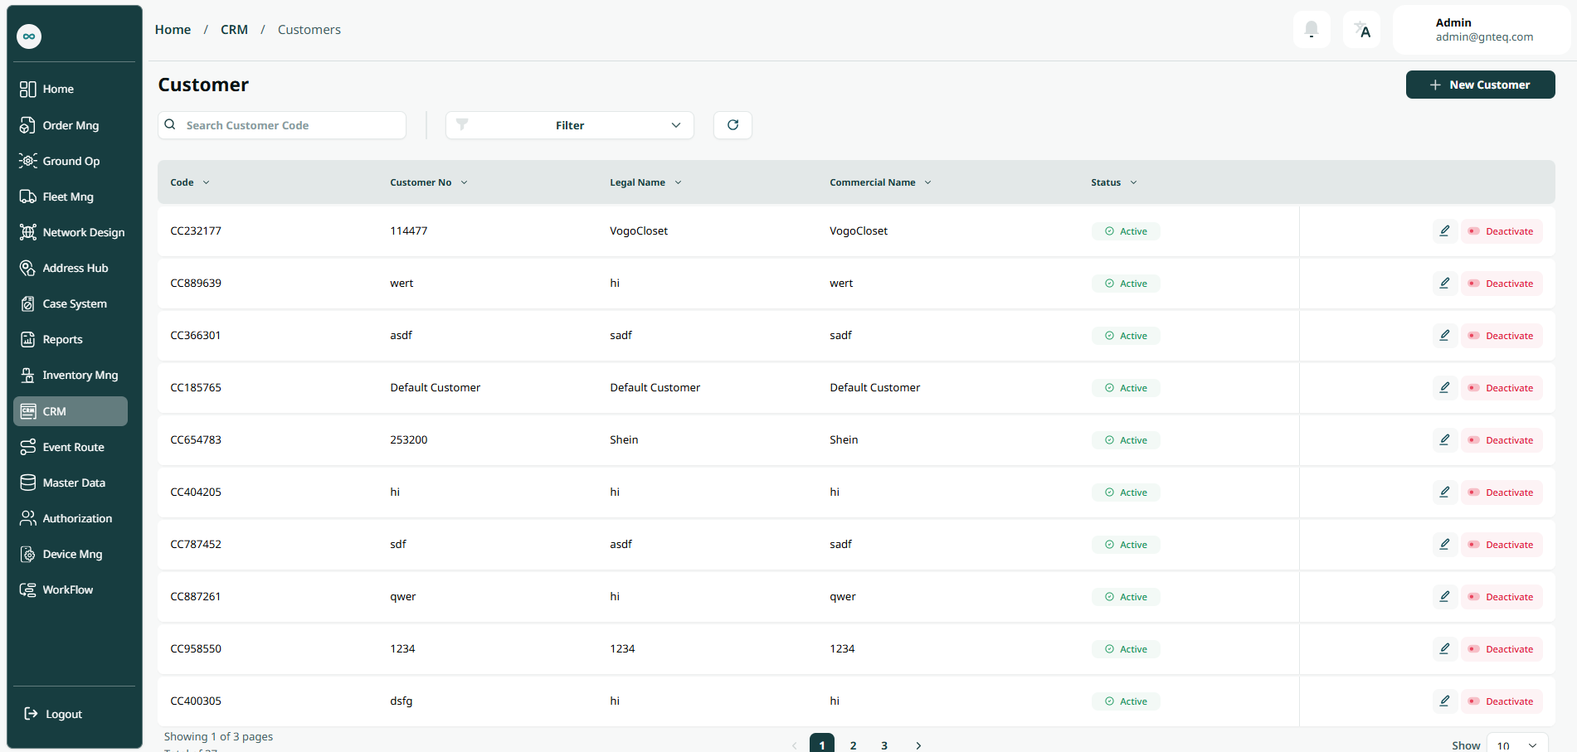The height and width of the screenshot is (752, 1577).
Task: Sort by Commercial Name column header
Action: click(x=880, y=182)
